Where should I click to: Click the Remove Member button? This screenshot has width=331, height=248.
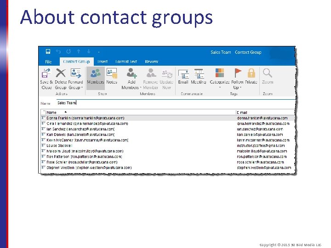pos(150,79)
